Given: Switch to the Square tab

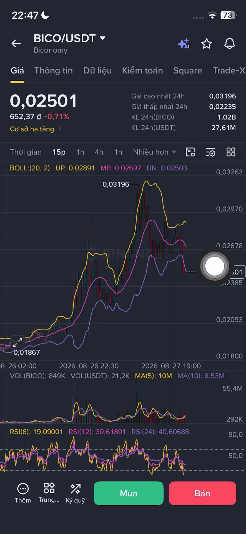Looking at the screenshot, I should 188,71.
